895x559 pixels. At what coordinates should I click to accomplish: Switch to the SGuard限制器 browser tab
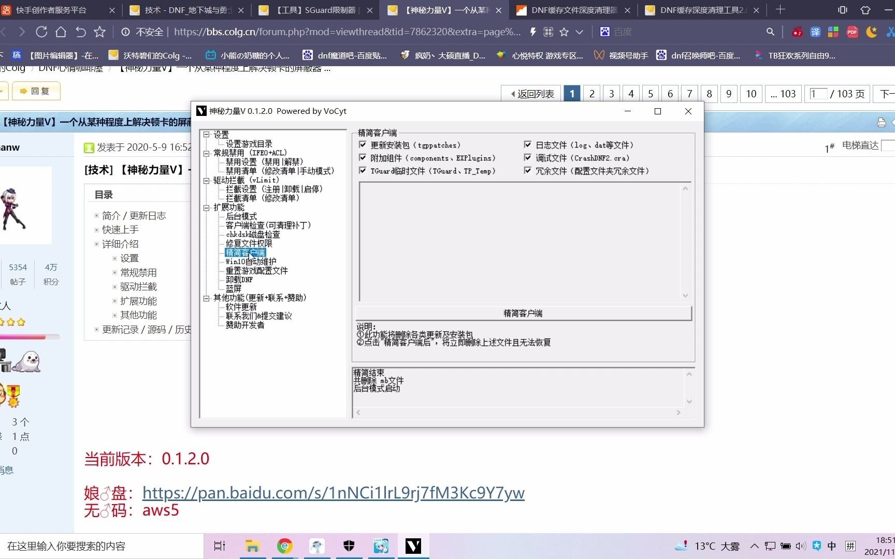point(315,10)
